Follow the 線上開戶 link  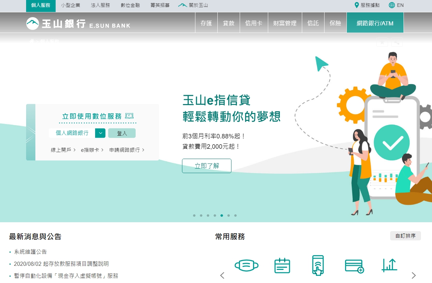pyautogui.click(x=63, y=150)
